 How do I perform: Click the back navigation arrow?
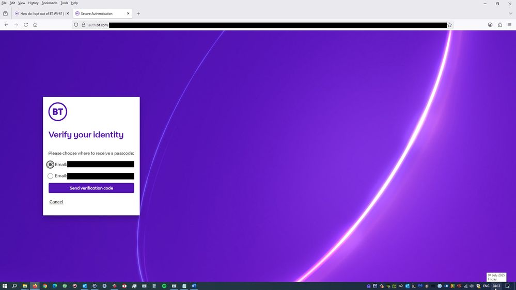click(x=6, y=25)
